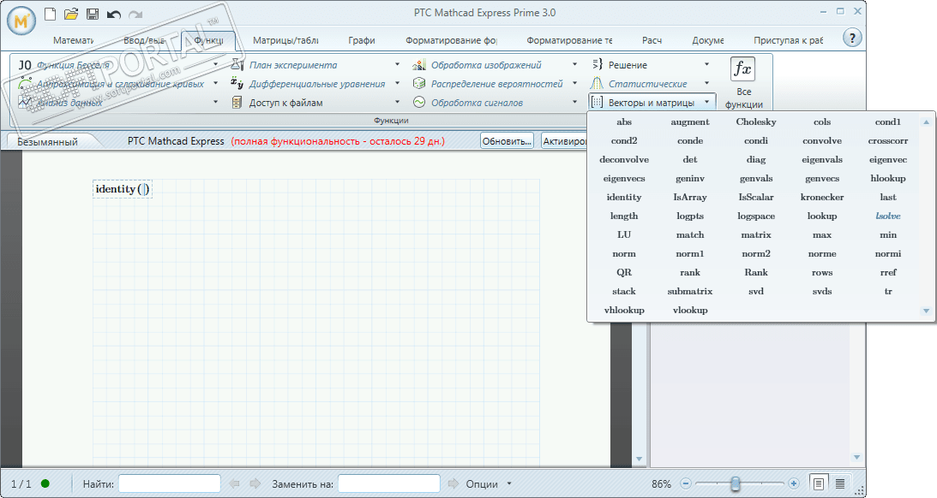Zoom out with the minus icon
Screen dimensions: 937x498
click(686, 483)
